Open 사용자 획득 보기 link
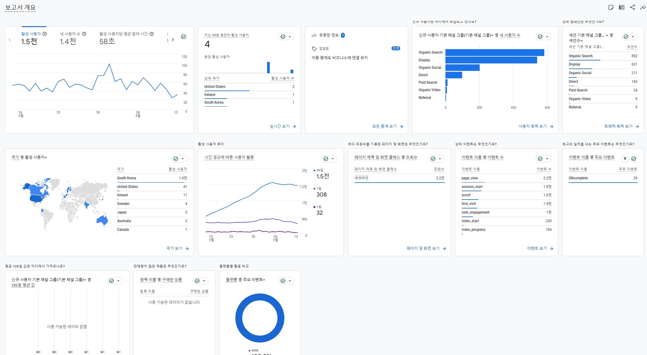 (536, 126)
